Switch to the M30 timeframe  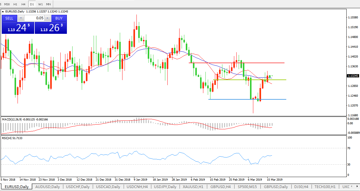(x=7, y=4)
